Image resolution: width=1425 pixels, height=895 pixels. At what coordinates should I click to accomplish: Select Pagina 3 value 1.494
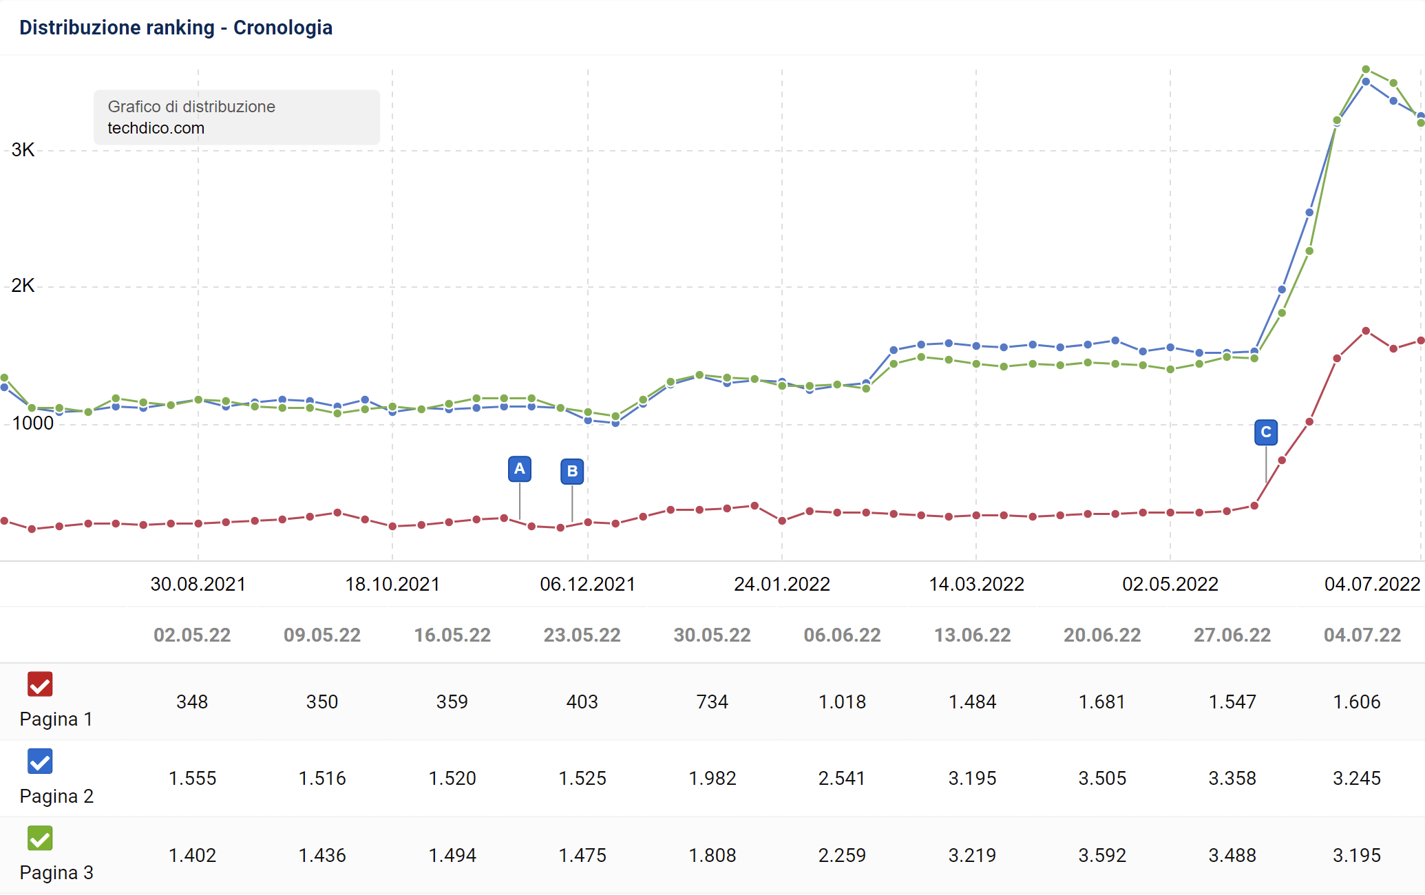click(x=452, y=855)
